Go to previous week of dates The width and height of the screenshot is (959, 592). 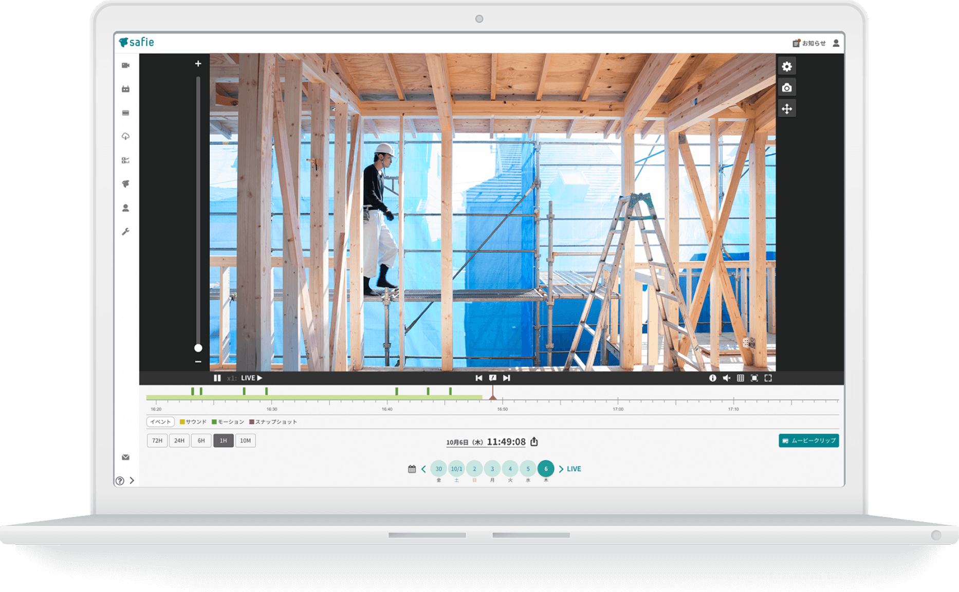click(423, 469)
